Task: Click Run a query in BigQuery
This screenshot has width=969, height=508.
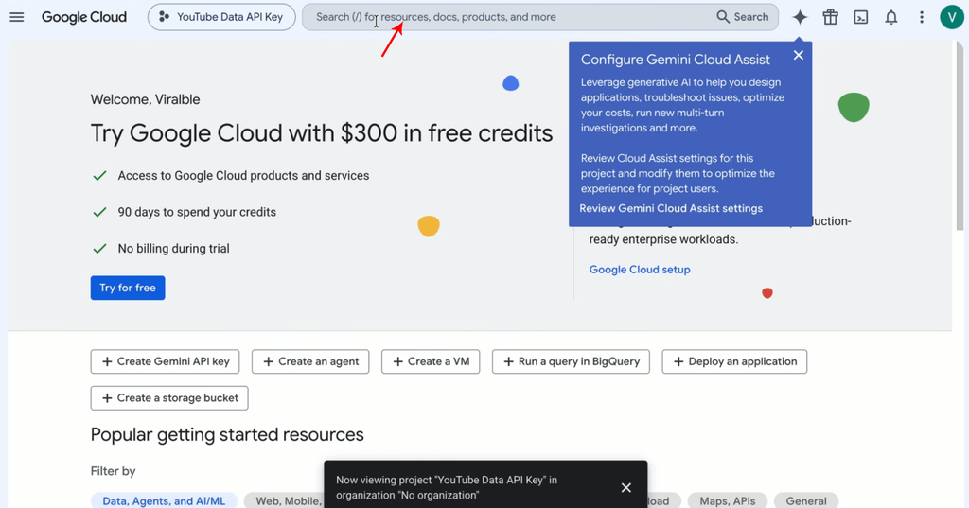Action: 571,361
